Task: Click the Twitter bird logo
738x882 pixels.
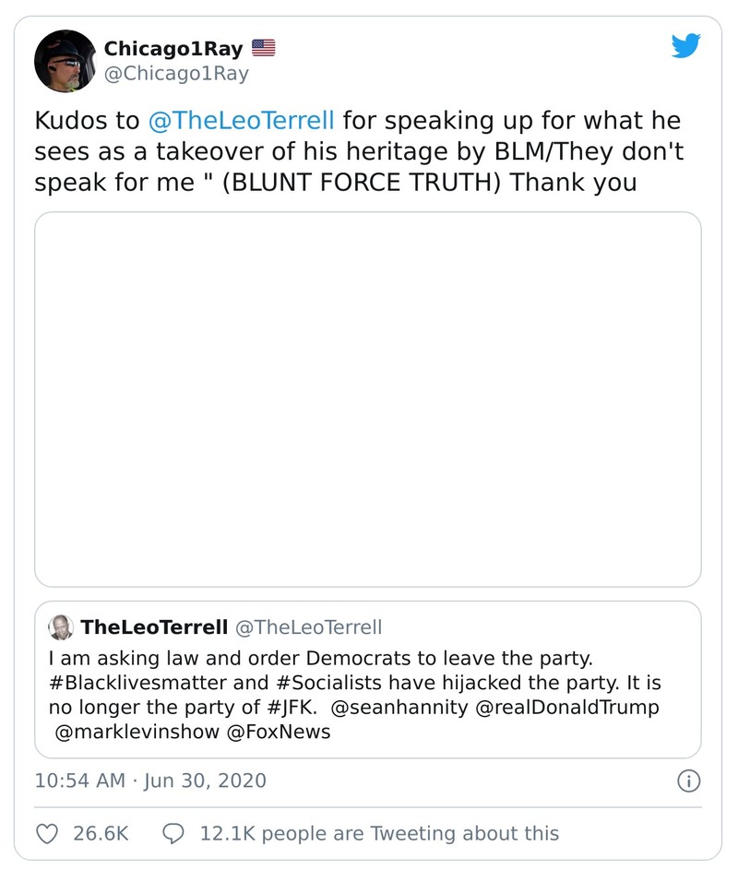Action: (685, 46)
